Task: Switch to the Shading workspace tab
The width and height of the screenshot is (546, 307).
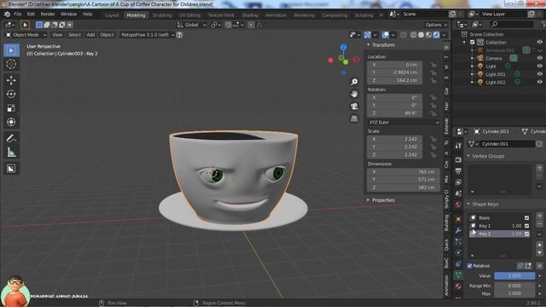Action: [x=250, y=15]
